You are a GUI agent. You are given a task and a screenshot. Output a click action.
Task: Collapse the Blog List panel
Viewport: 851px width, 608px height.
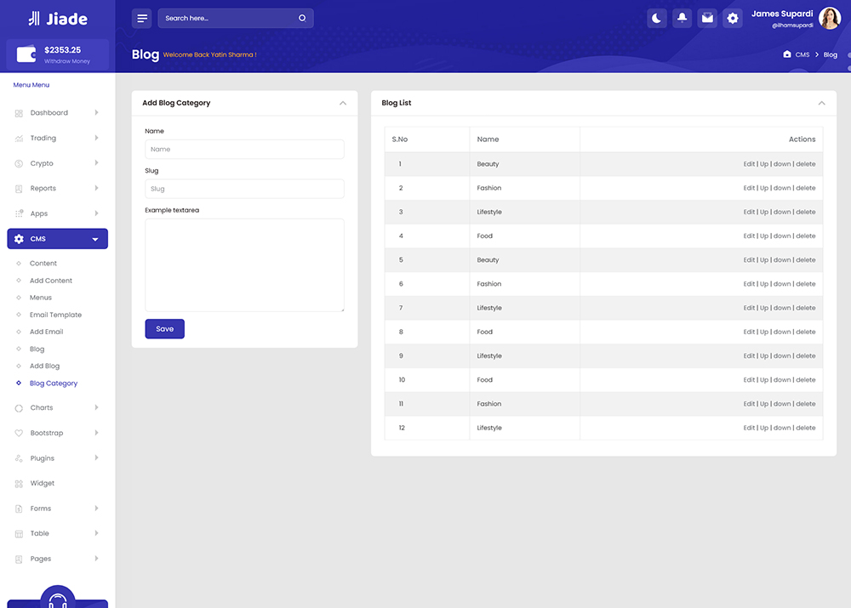[x=821, y=103]
